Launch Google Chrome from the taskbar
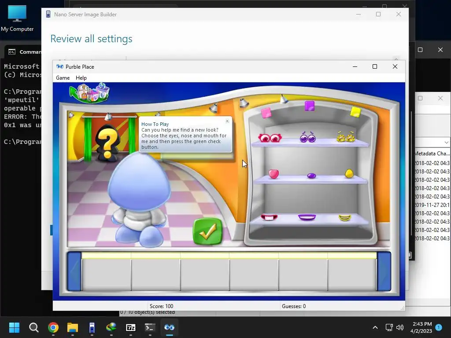Image resolution: width=451 pixels, height=338 pixels. pos(53,327)
